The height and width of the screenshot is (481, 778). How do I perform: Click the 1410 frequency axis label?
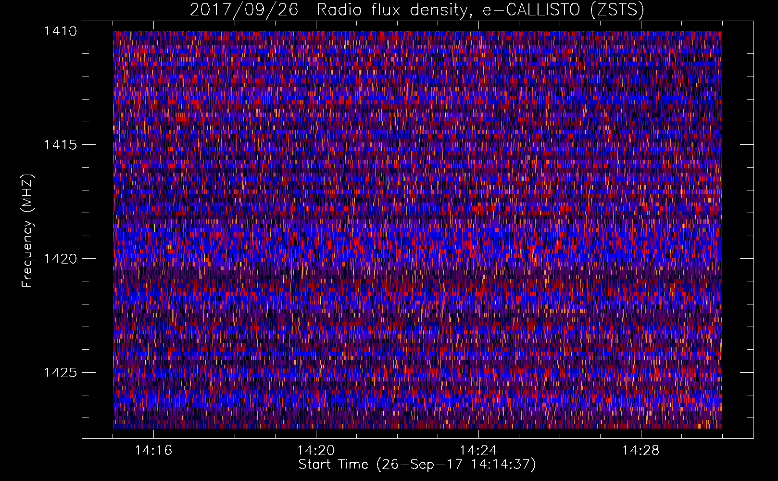click(x=60, y=31)
